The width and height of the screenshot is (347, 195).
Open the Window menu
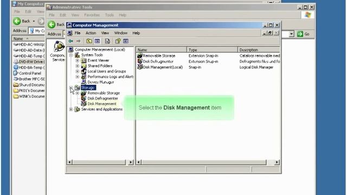(120, 33)
